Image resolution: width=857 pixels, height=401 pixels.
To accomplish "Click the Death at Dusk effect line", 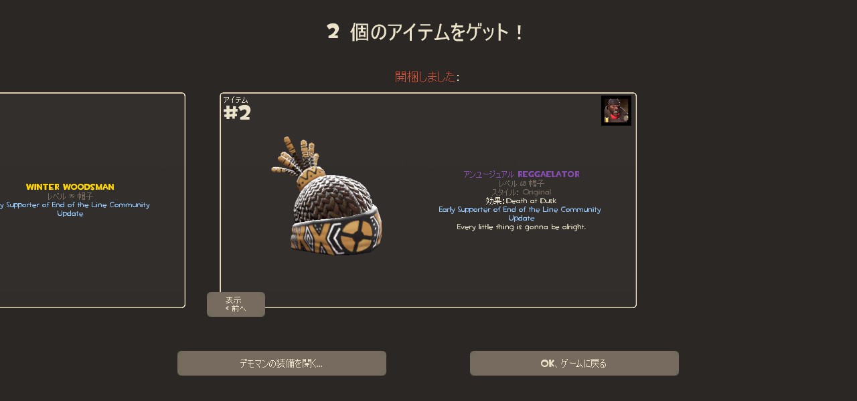I will (x=521, y=201).
